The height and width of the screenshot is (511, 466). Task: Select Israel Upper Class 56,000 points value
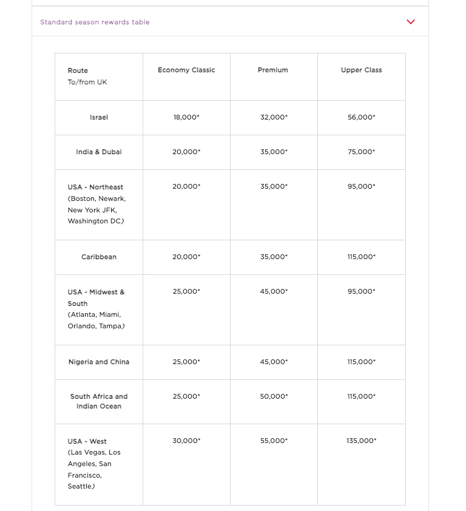point(361,117)
